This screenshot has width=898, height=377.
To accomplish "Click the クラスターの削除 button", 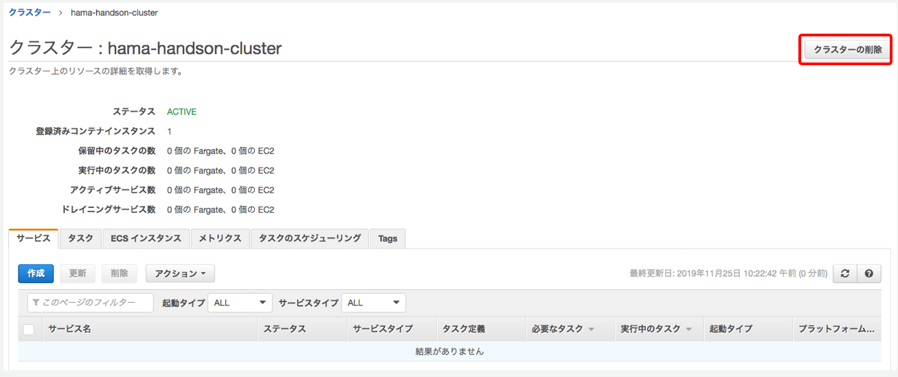I will 847,50.
